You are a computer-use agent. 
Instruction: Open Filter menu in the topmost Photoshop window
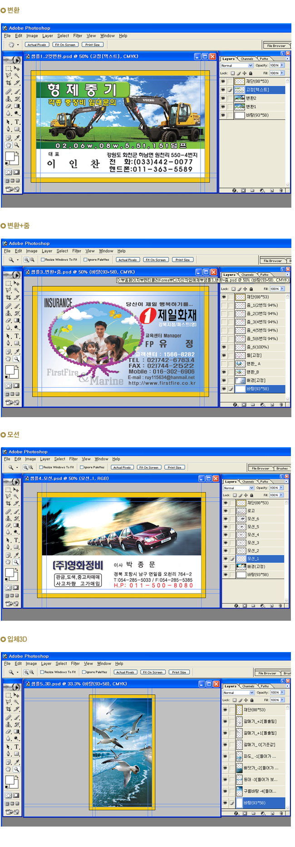coord(78,36)
